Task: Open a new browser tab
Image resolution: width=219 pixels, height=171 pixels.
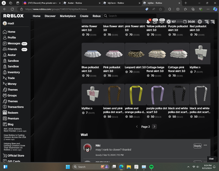Action: click(186, 3)
